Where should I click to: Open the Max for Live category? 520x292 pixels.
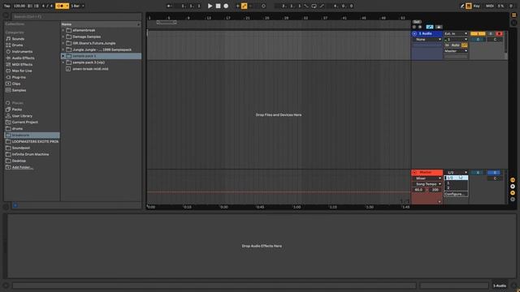(22, 71)
